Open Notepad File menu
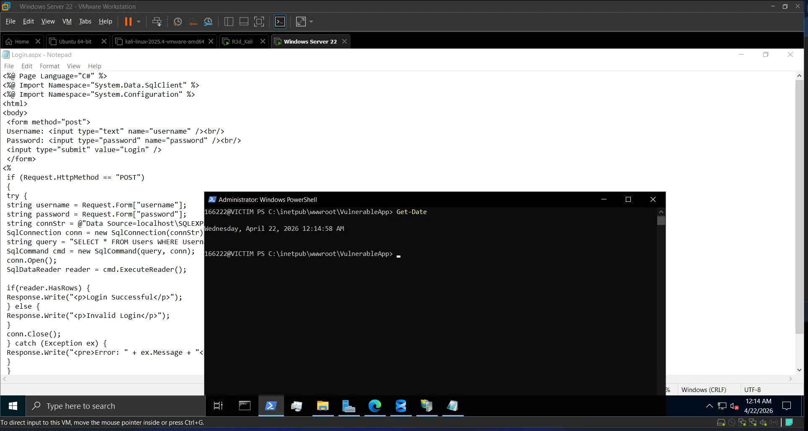 pos(9,66)
